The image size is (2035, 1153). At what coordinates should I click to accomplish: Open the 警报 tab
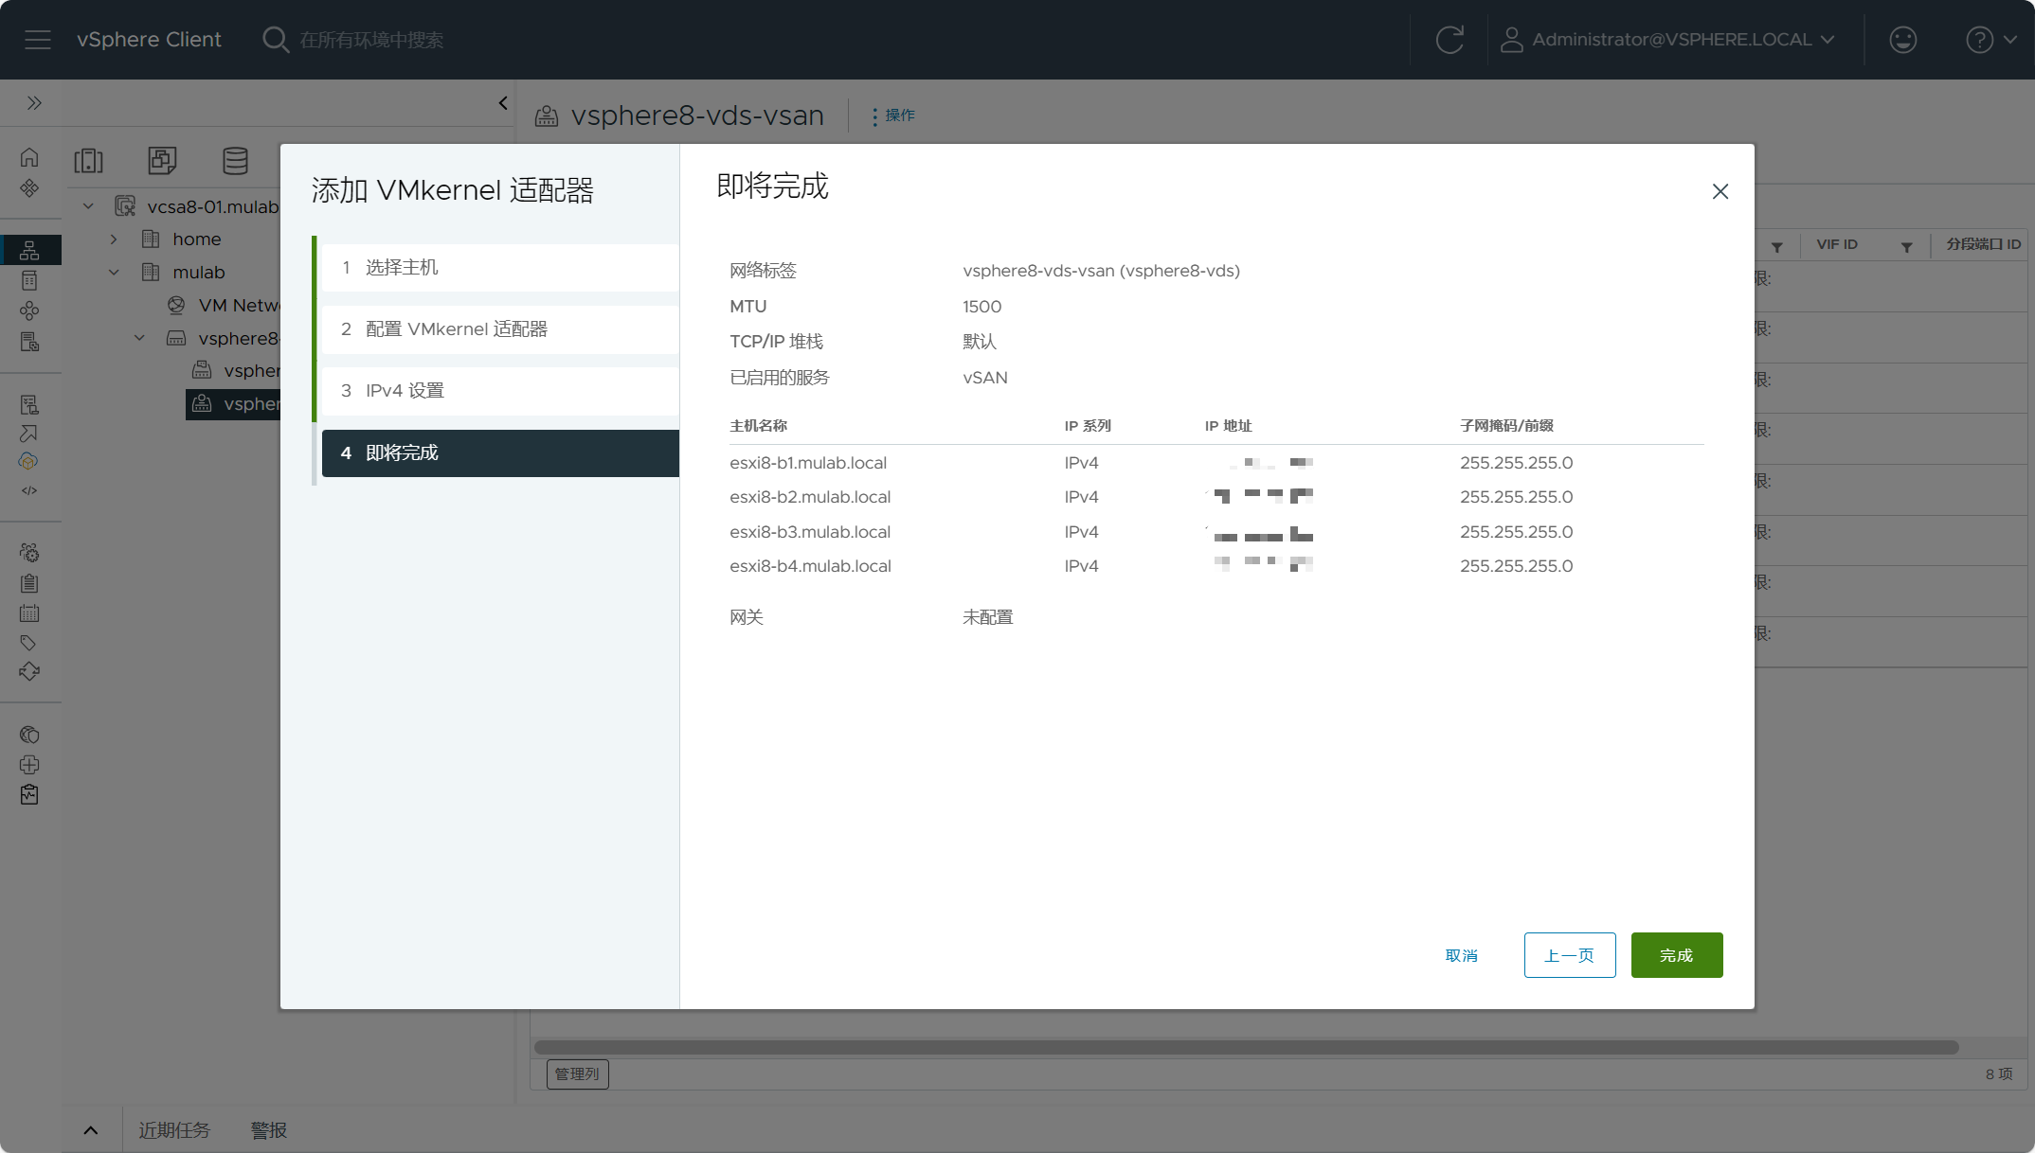pyautogui.click(x=269, y=1129)
